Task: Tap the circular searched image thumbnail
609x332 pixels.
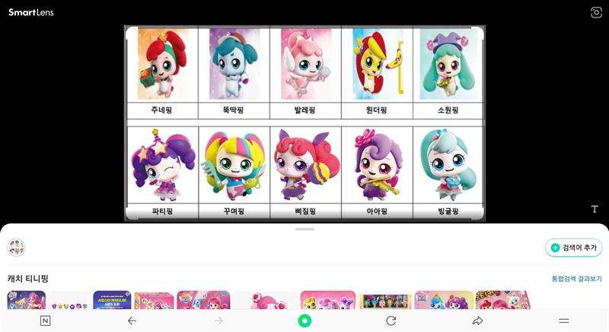Action: 16,247
